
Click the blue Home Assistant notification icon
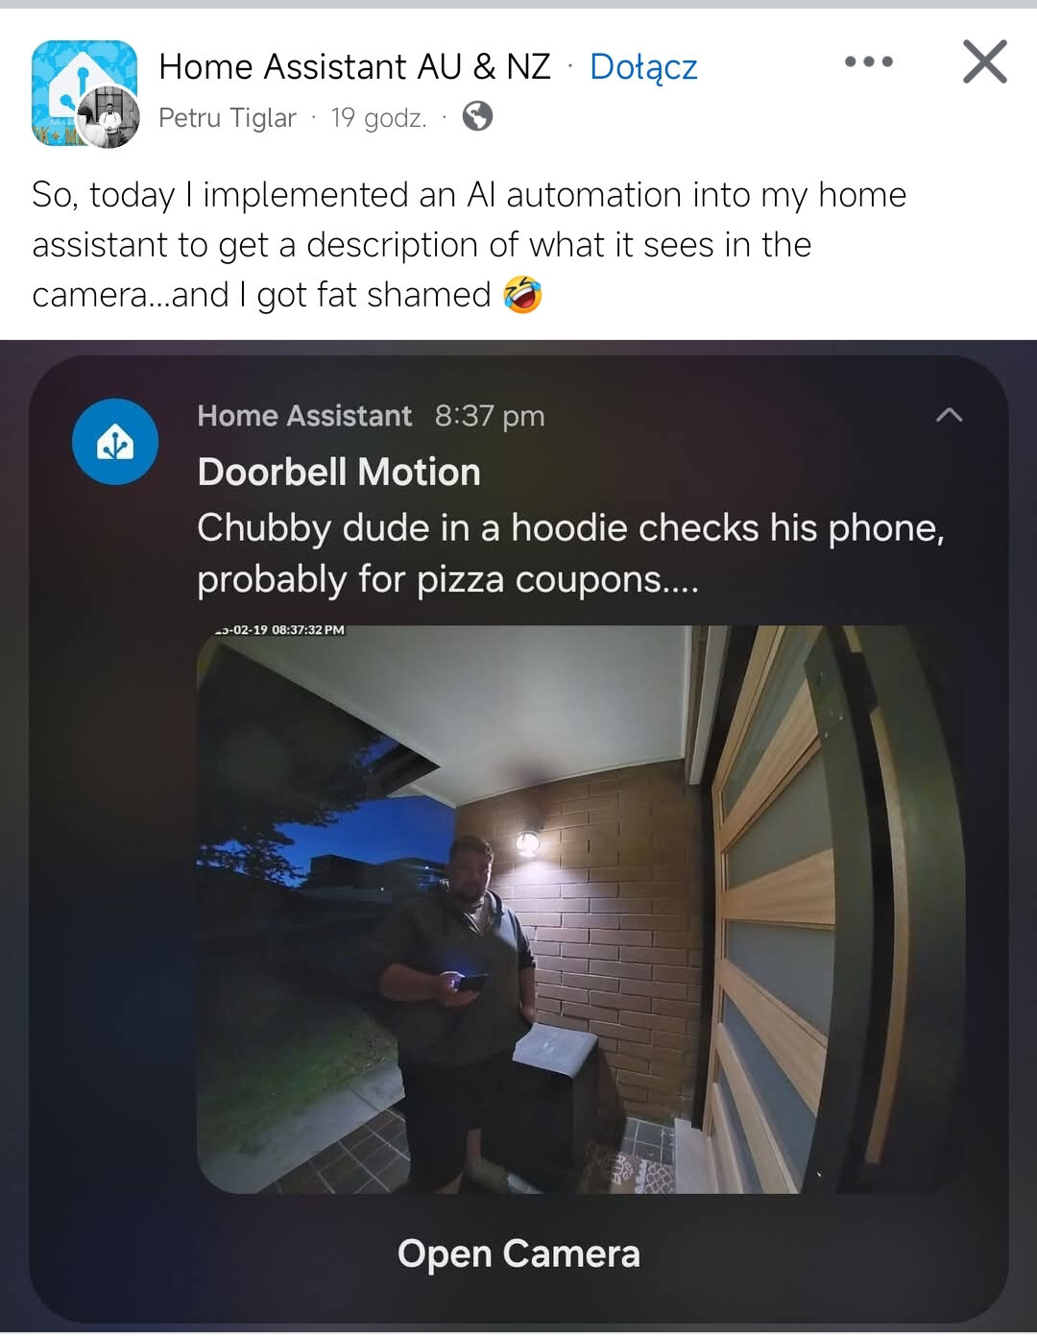click(x=115, y=442)
